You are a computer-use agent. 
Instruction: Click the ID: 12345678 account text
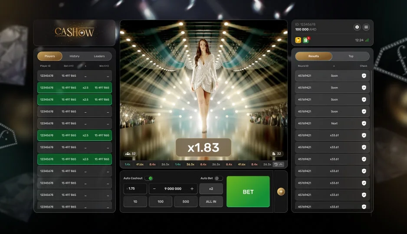point(305,24)
